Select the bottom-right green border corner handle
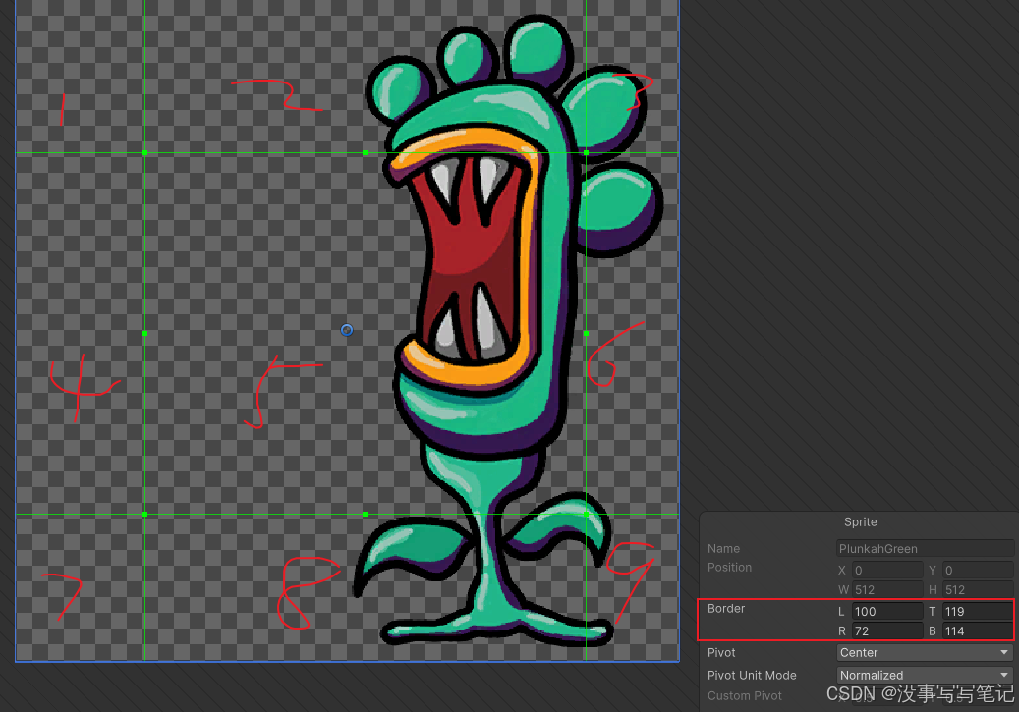1019x712 pixels. tap(587, 514)
